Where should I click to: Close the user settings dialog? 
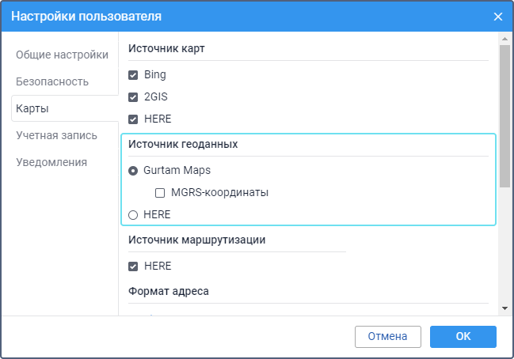498,16
